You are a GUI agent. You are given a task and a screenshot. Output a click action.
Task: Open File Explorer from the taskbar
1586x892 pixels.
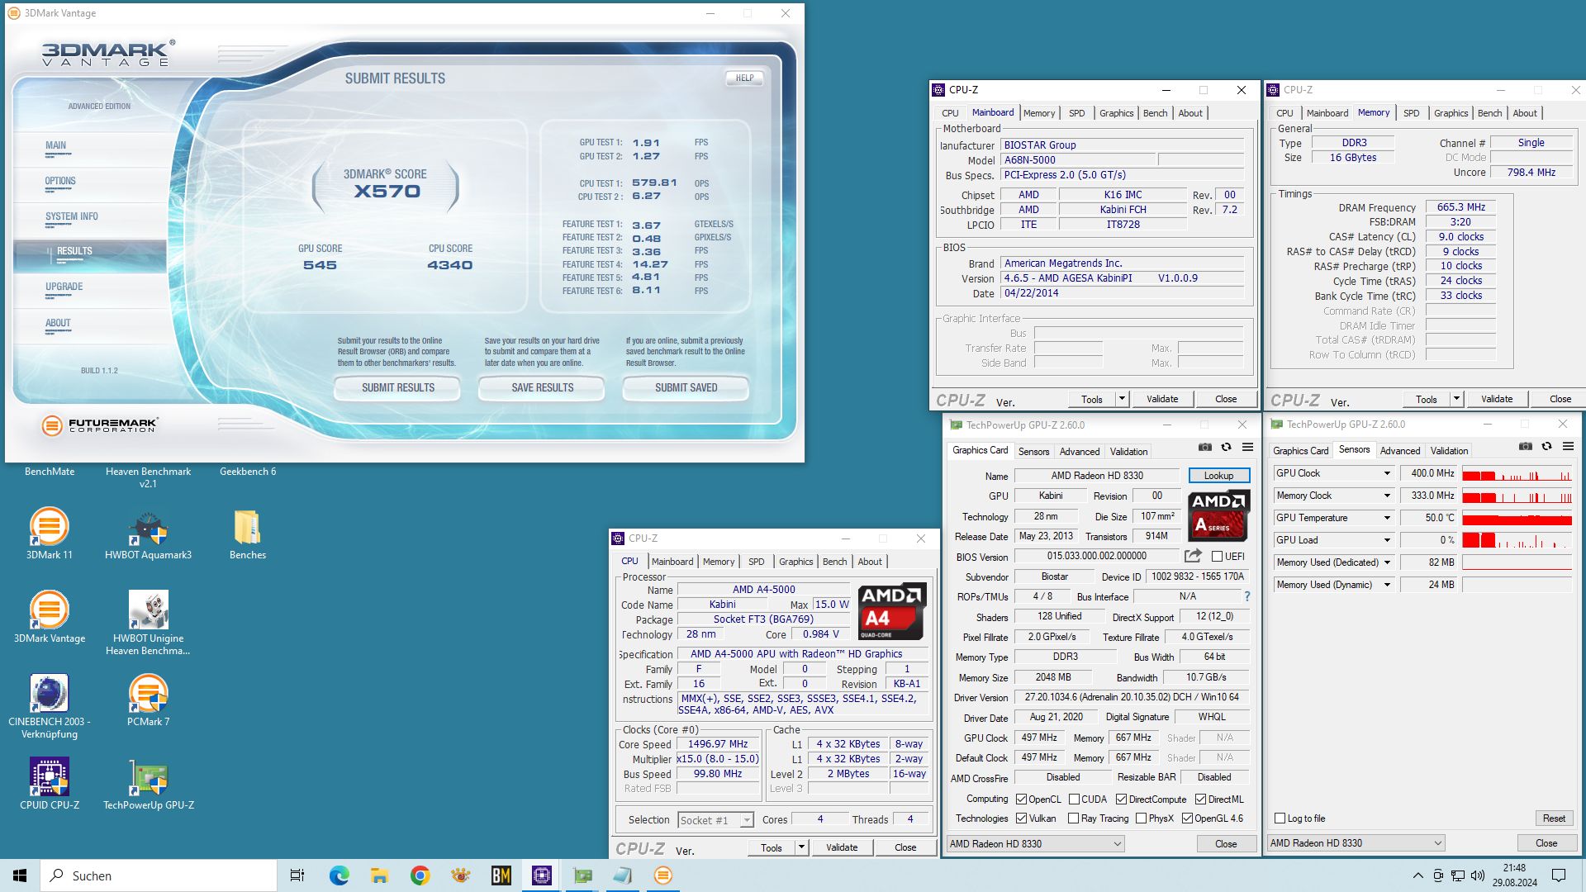pos(379,875)
